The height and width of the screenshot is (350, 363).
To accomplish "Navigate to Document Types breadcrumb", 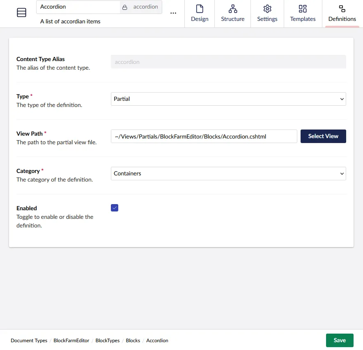I will (29, 341).
